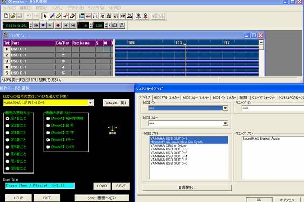Select the yellow eraser tool

tap(59, 16)
